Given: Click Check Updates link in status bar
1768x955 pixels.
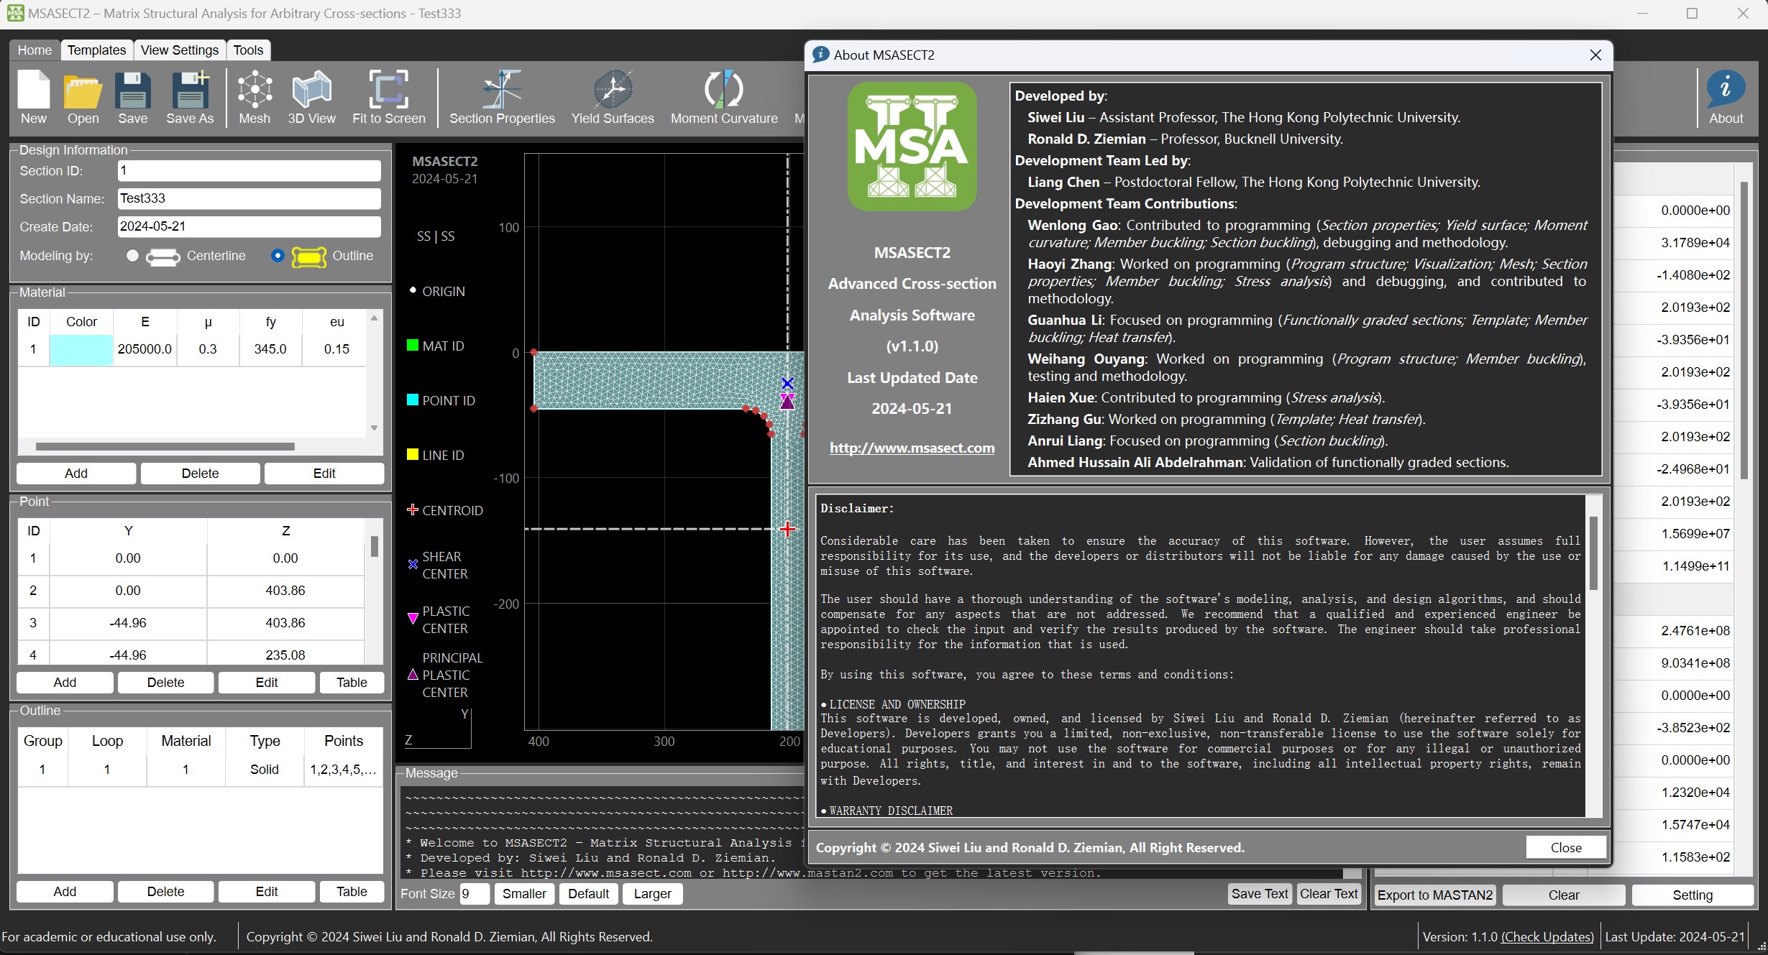Looking at the screenshot, I should 1547,936.
